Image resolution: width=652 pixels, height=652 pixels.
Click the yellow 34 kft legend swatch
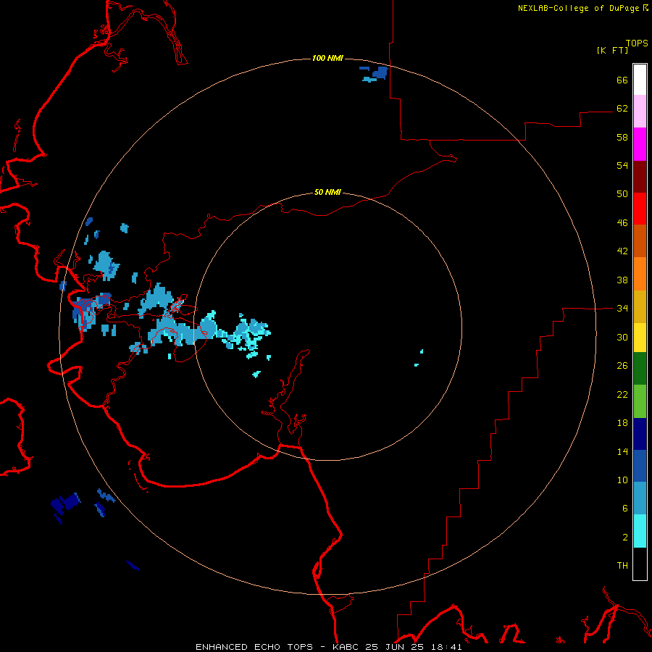point(640,338)
